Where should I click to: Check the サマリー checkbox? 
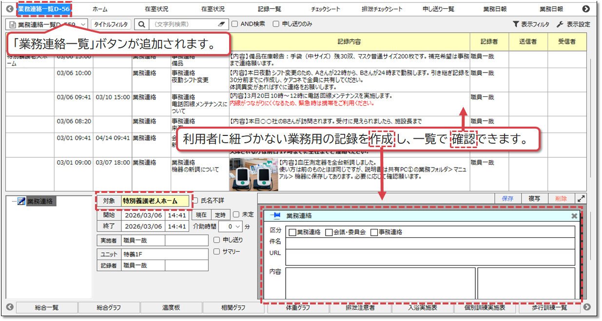point(217,252)
